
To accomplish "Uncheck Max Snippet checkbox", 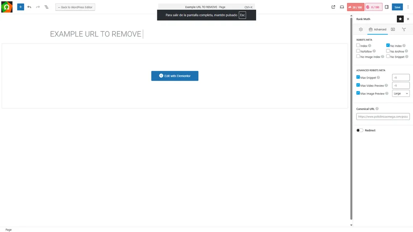I will 358,77.
